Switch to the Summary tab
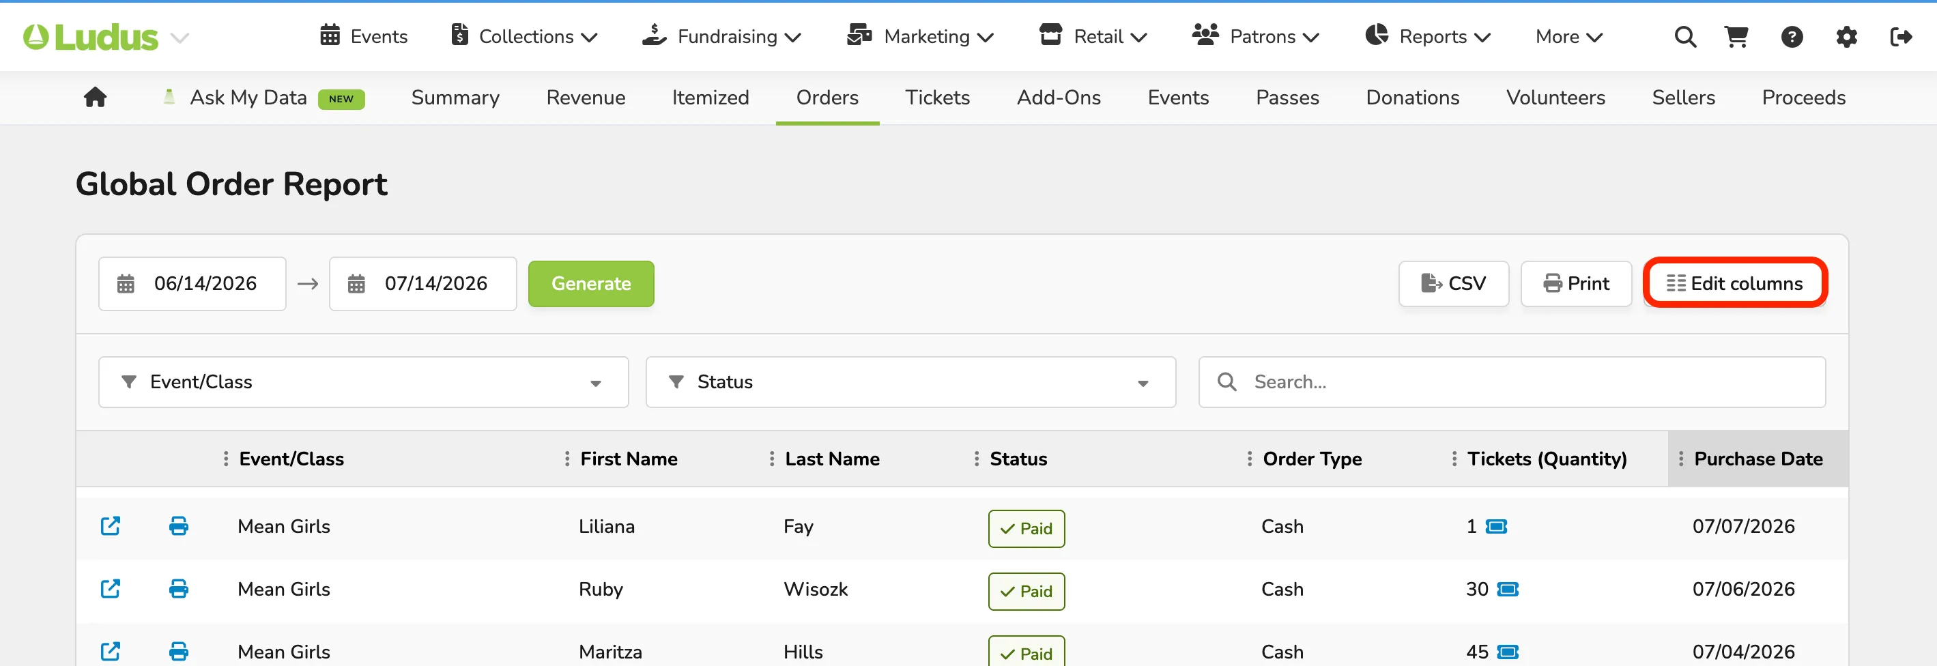The height and width of the screenshot is (666, 1937). tap(455, 98)
